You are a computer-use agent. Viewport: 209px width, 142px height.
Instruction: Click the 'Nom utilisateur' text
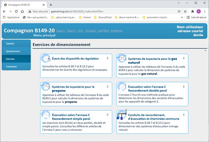pyautogui.click(x=190, y=27)
